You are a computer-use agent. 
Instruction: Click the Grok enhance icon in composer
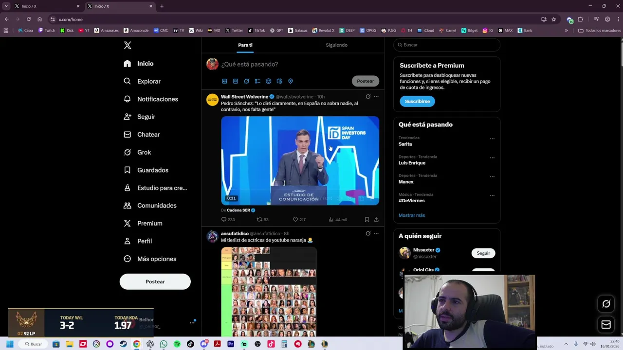click(247, 81)
